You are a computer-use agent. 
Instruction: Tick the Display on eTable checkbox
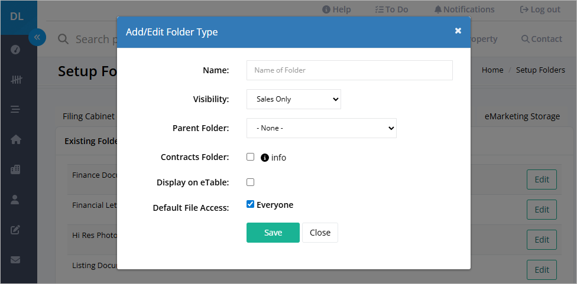point(250,182)
